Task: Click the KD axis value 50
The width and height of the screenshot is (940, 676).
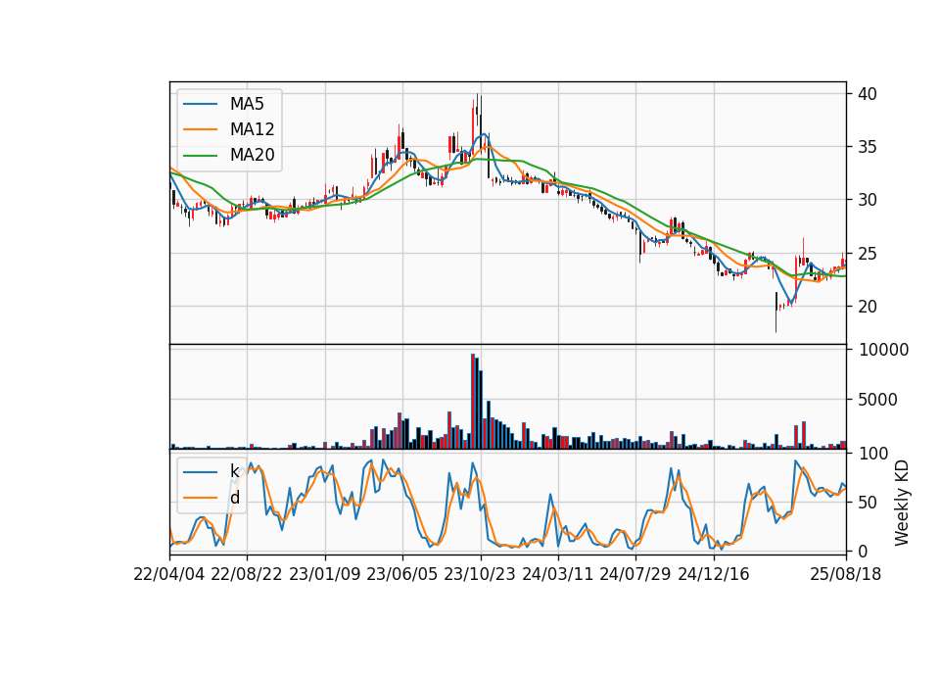Action: pos(868,503)
